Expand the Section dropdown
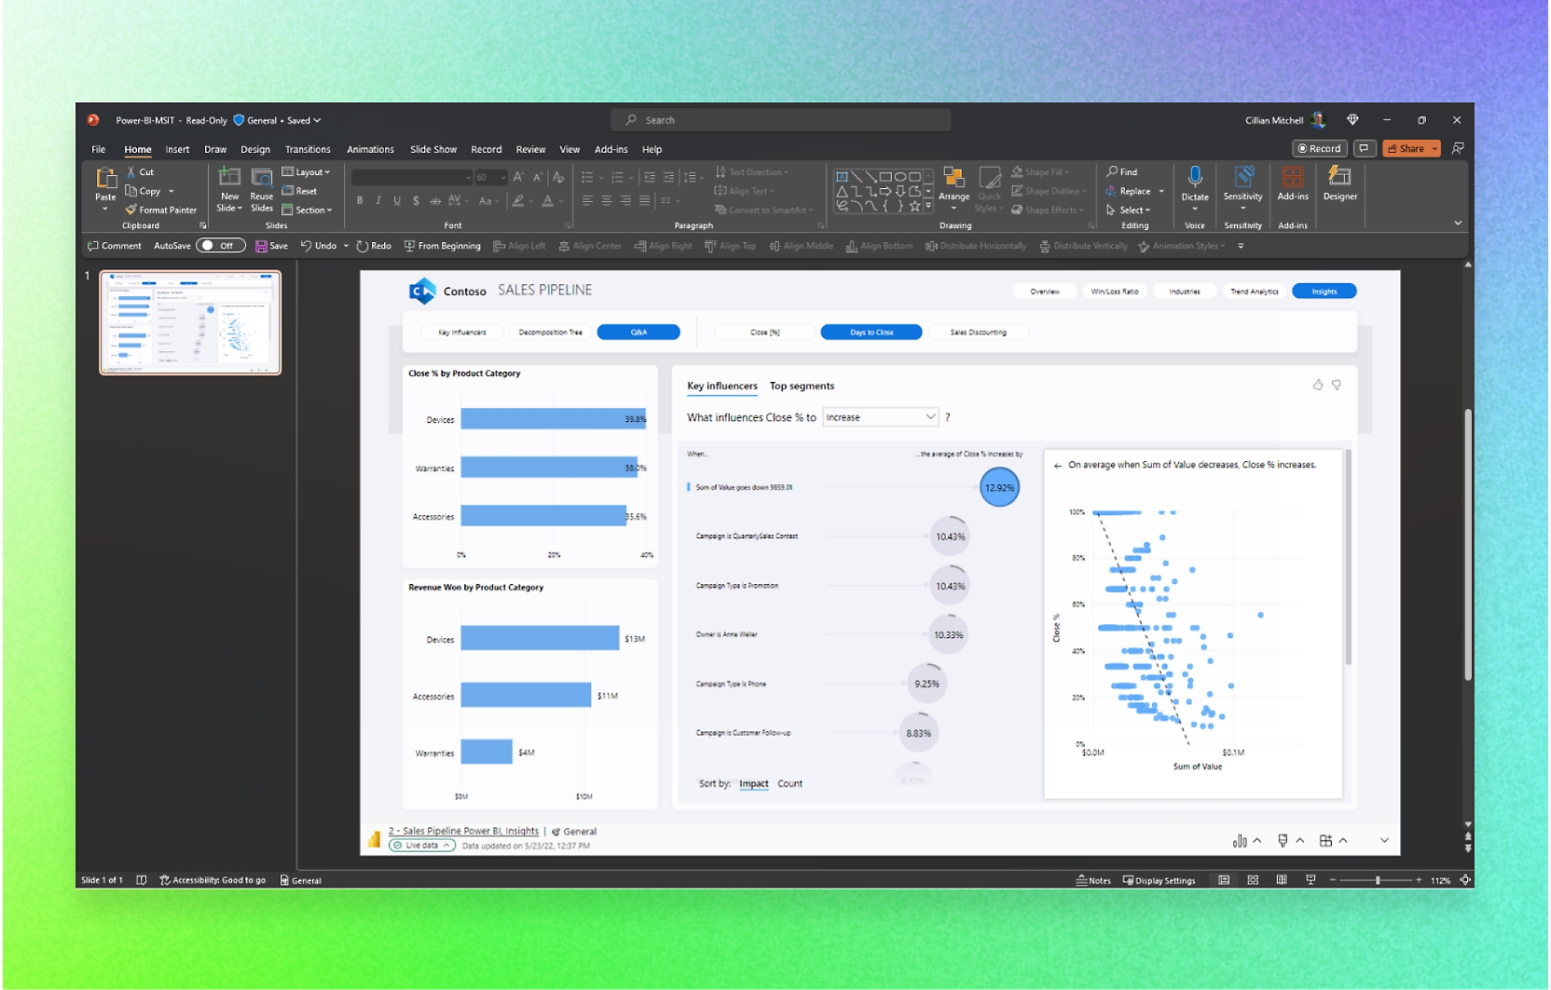Viewport: 1551px width, 990px height. pyautogui.click(x=307, y=210)
